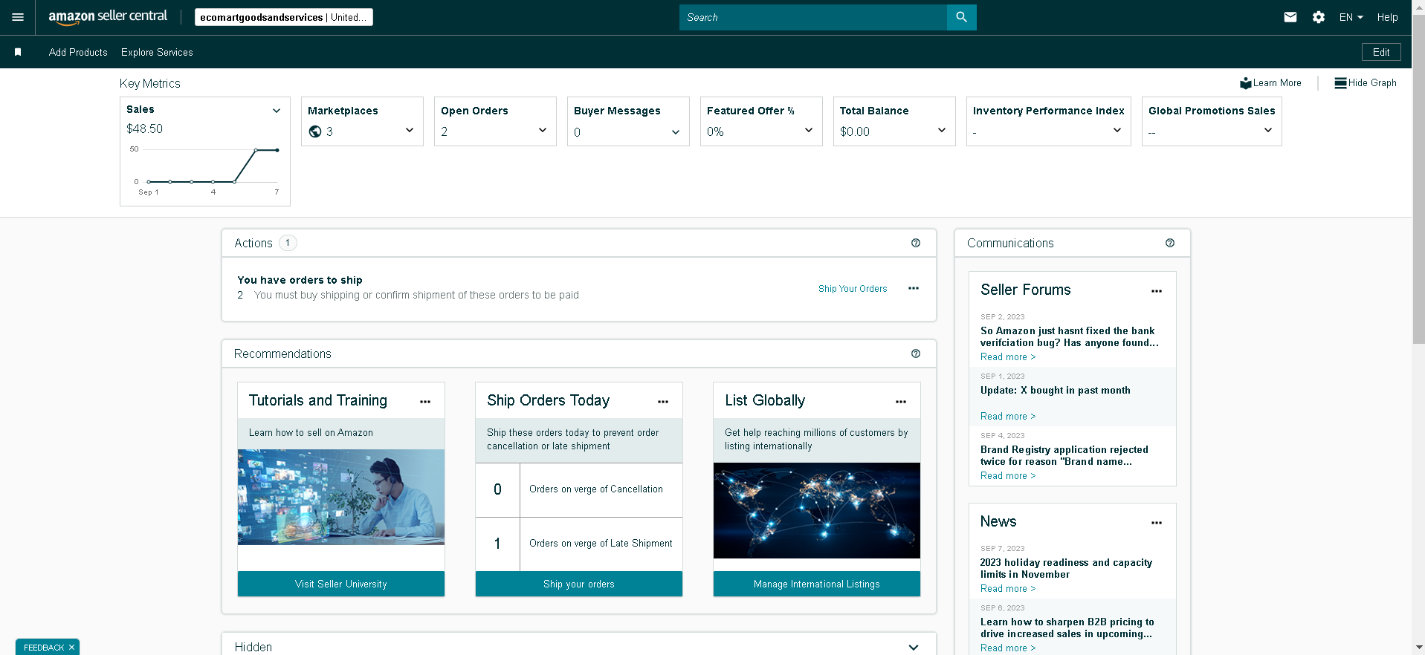Viewport: 1425px width, 655px height.
Task: Click the bookmark icon in the favorites bar
Action: pos(18,52)
